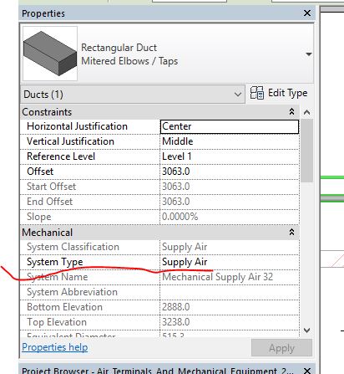
Task: Click the Offset value 3063.0
Action: tap(230, 172)
